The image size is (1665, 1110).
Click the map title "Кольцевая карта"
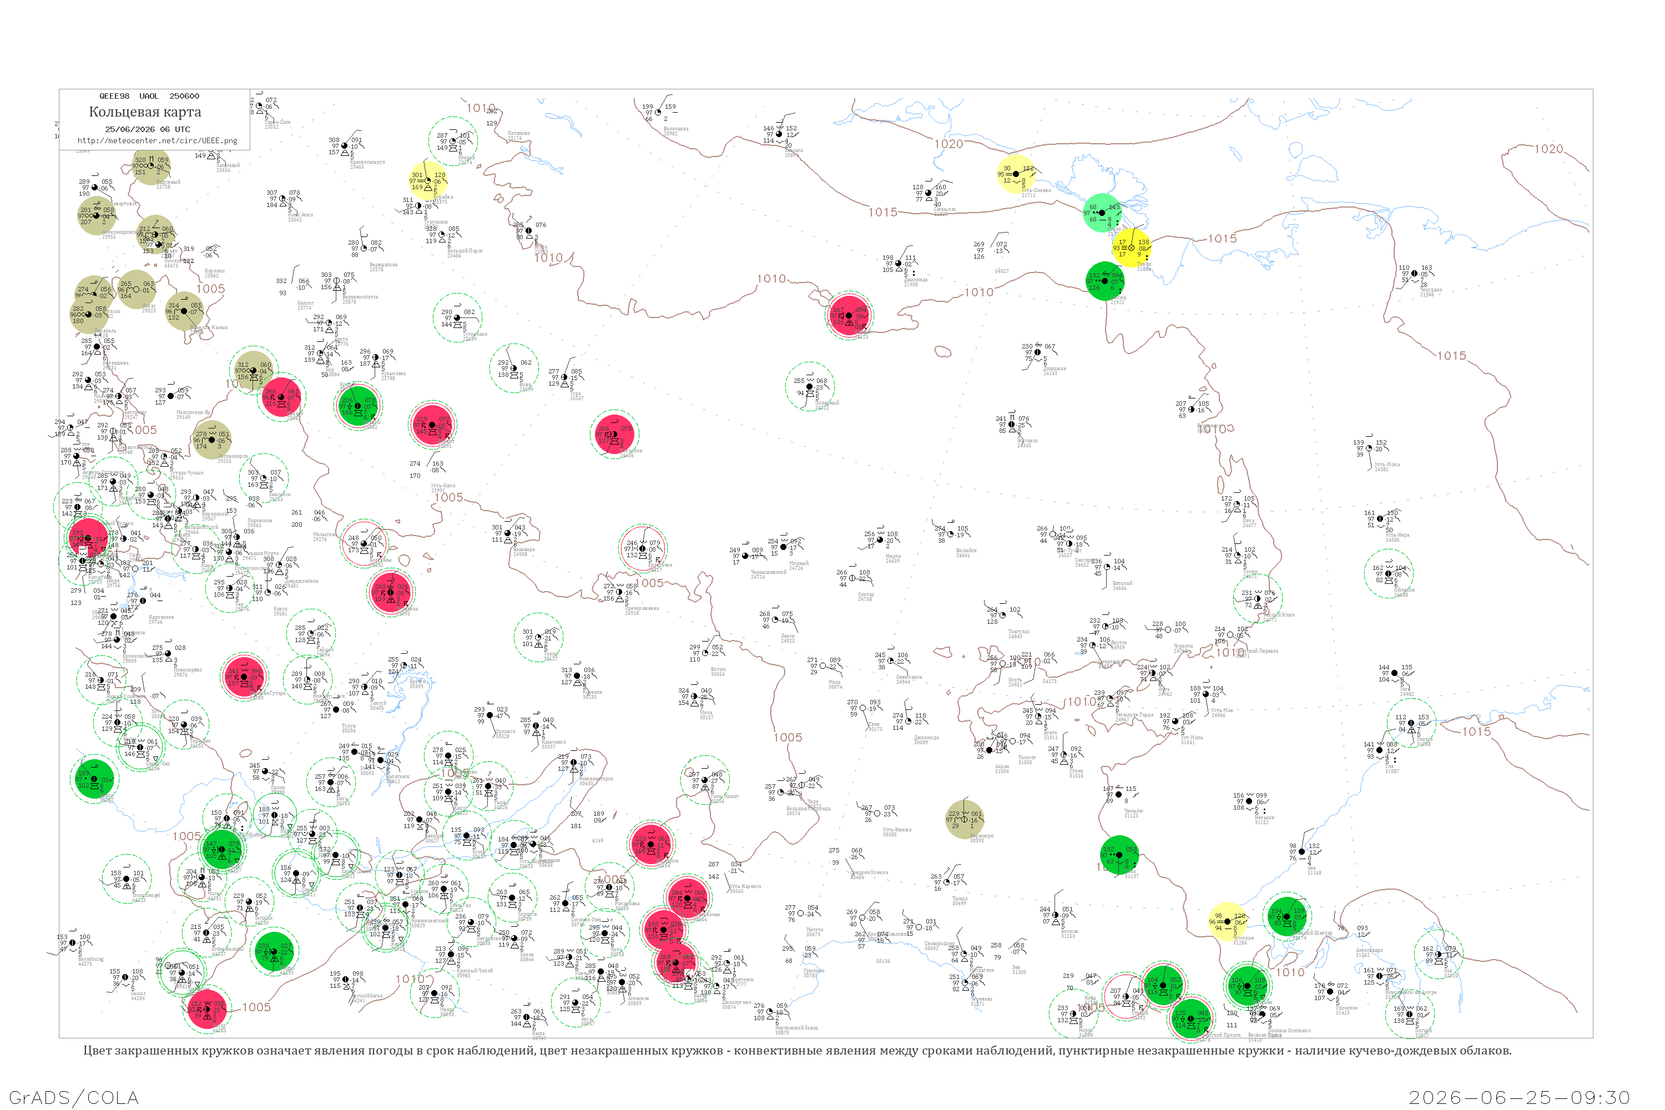click(145, 112)
